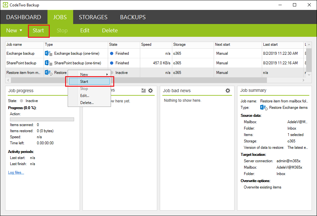Select Edit... in the context menu
The height and width of the screenshot is (216, 317).
89,96
